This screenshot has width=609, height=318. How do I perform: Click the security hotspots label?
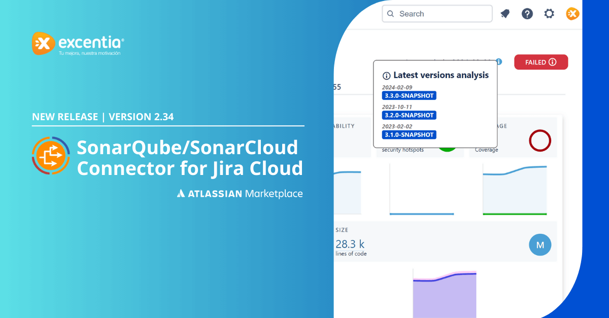click(403, 150)
